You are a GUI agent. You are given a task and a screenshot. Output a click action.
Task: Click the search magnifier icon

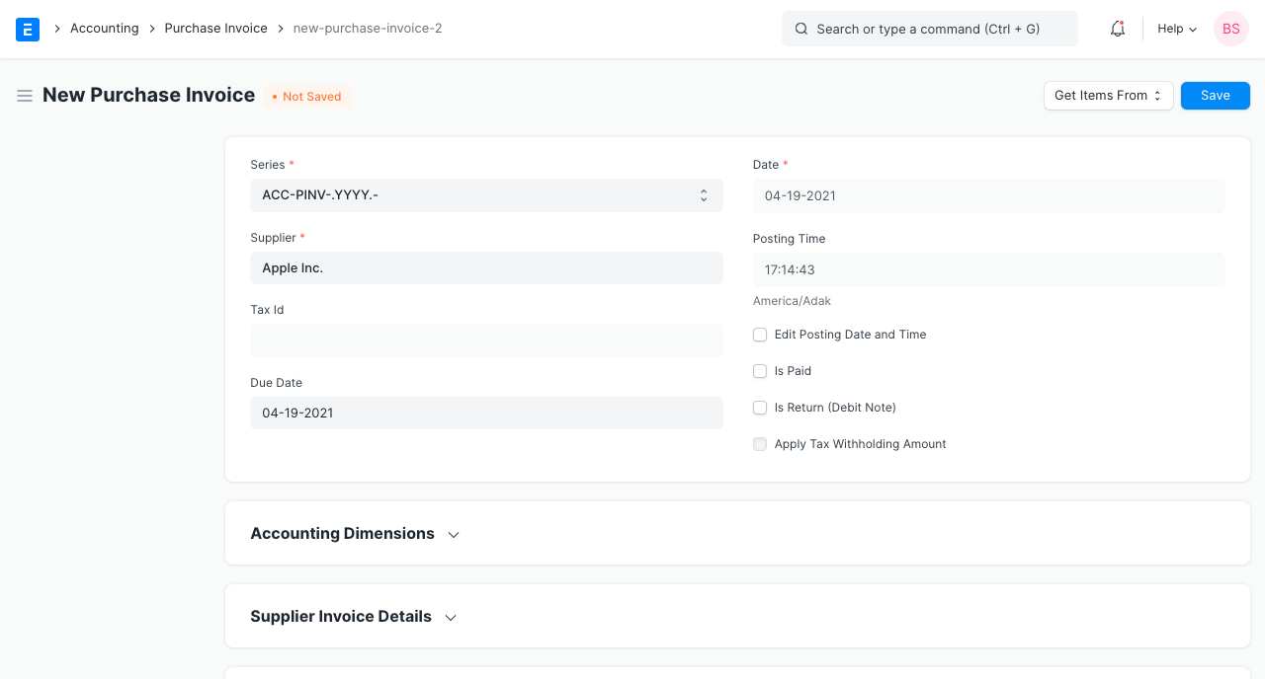click(801, 29)
